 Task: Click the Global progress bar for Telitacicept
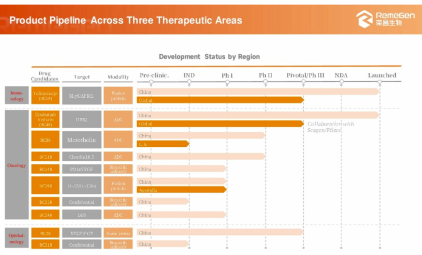click(x=220, y=100)
